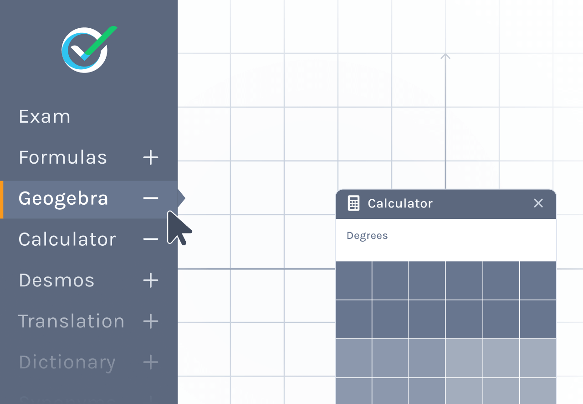Click the graph's vertical axis arrow

[445, 57]
